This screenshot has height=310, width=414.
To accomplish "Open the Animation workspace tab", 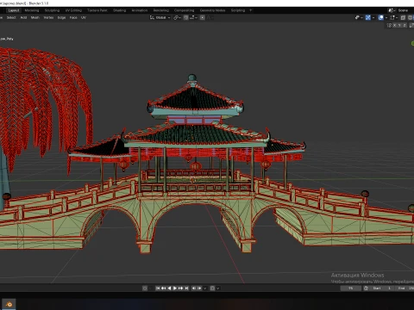I will tap(140, 10).
